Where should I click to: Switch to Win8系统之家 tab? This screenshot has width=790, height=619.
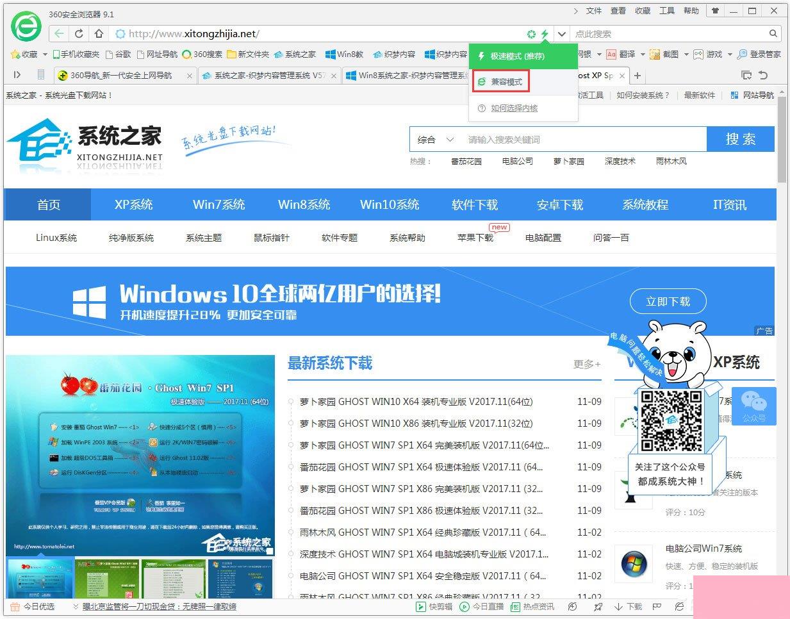(x=406, y=75)
